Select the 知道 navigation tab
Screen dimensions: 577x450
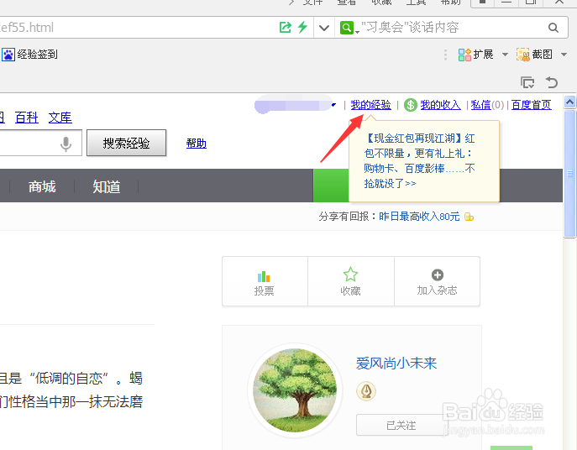[x=107, y=186]
